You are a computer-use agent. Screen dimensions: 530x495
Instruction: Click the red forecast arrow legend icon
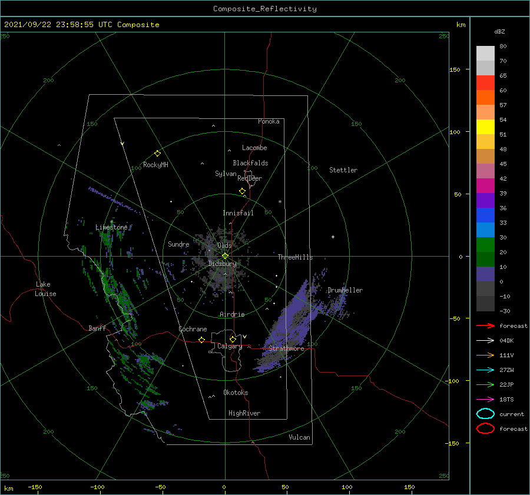point(485,325)
